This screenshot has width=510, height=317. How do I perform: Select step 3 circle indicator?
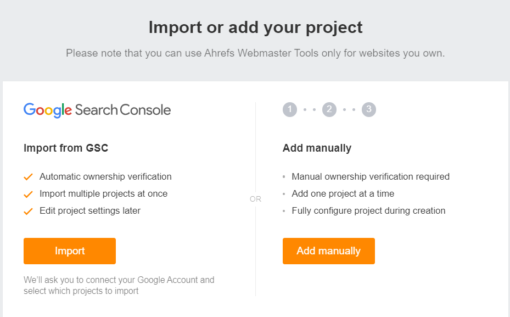369,109
